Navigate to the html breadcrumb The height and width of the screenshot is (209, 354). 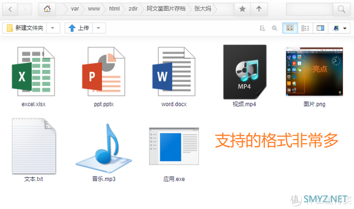[x=114, y=9]
